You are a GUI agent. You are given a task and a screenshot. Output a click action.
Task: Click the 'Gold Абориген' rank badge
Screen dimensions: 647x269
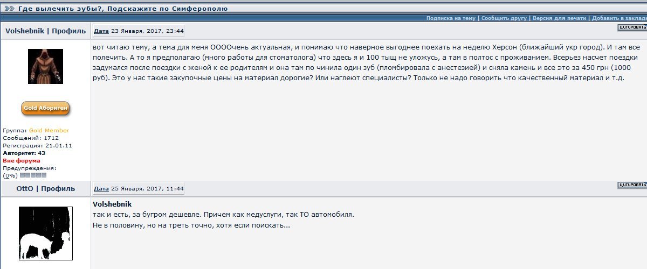click(x=45, y=108)
